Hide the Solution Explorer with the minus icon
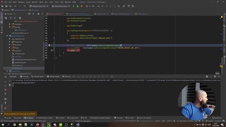226x127 pixels. (x=42, y=14)
